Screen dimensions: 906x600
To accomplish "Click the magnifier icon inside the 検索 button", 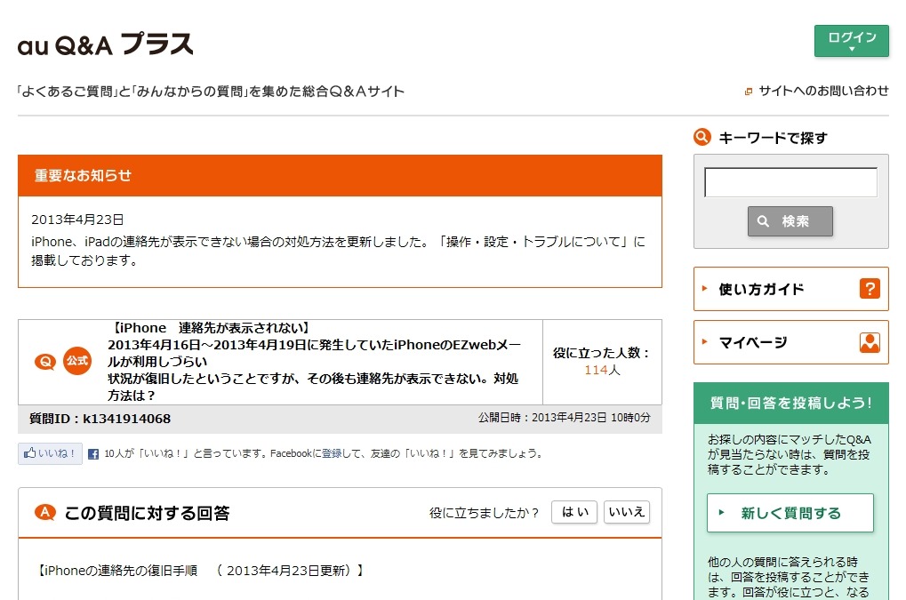I will [x=761, y=220].
